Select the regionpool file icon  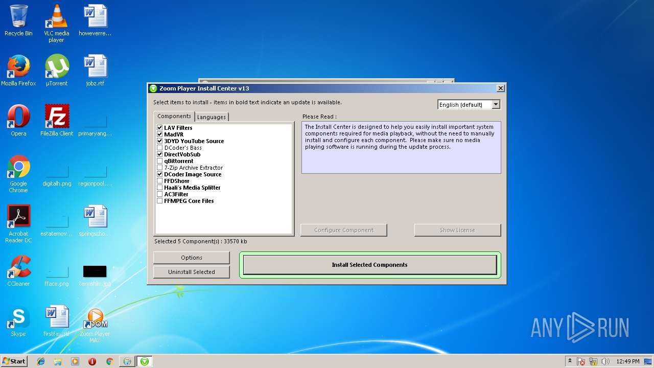pyautogui.click(x=95, y=176)
